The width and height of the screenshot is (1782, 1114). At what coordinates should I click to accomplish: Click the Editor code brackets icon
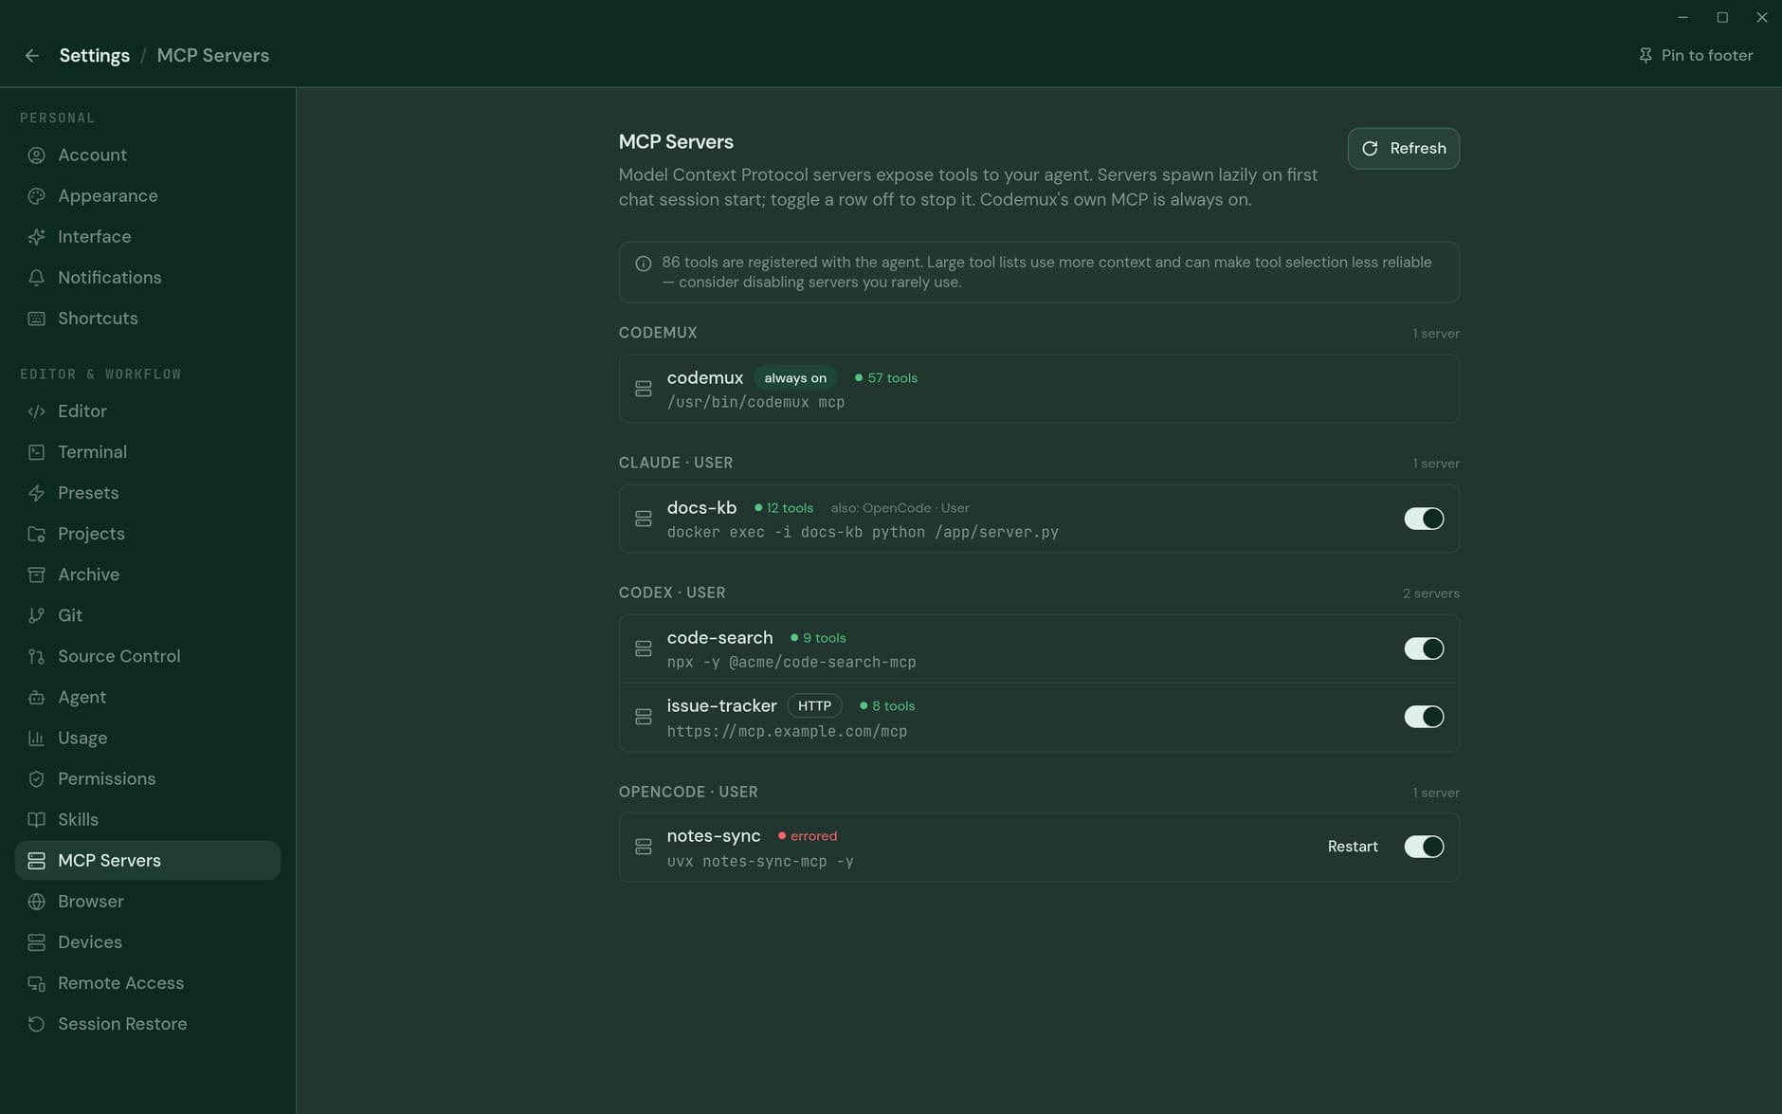(x=36, y=411)
